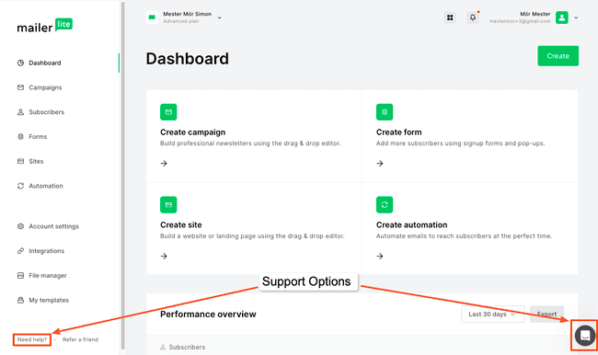This screenshot has height=355, width=598.
Task: Click the Campaigns envelope icon
Action: [20, 87]
